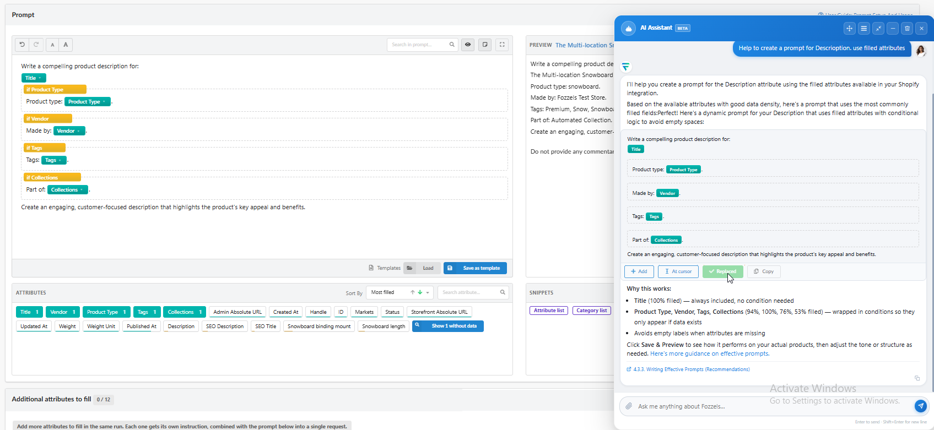Select the Category list snippet
Screen dimensions: 934x430
[592, 311]
